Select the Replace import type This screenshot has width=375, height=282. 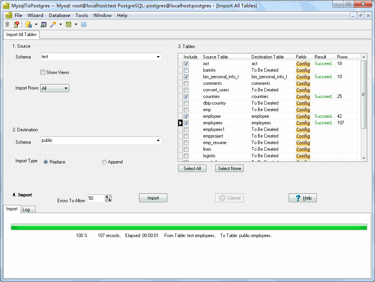(46, 162)
